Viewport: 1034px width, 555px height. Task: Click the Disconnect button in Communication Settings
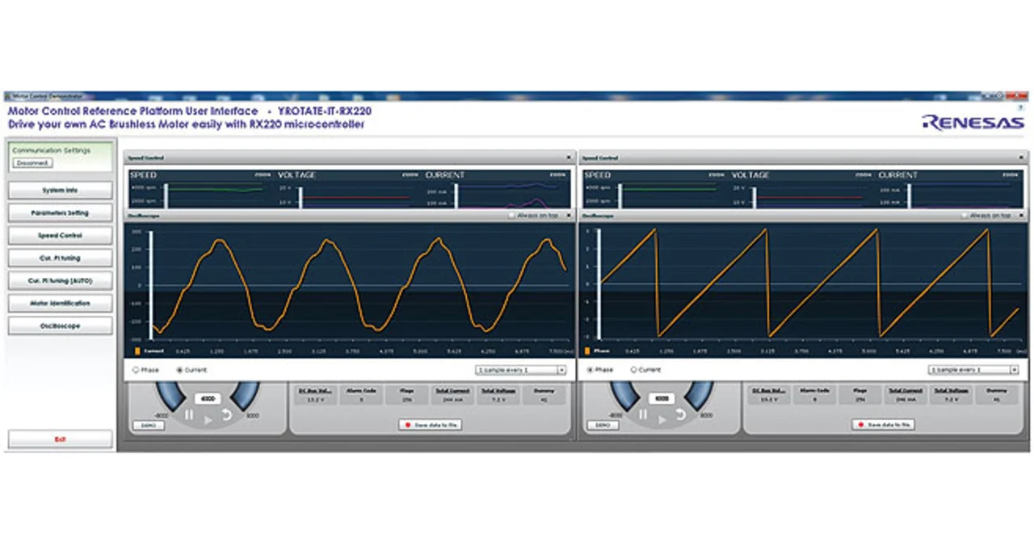click(x=32, y=163)
